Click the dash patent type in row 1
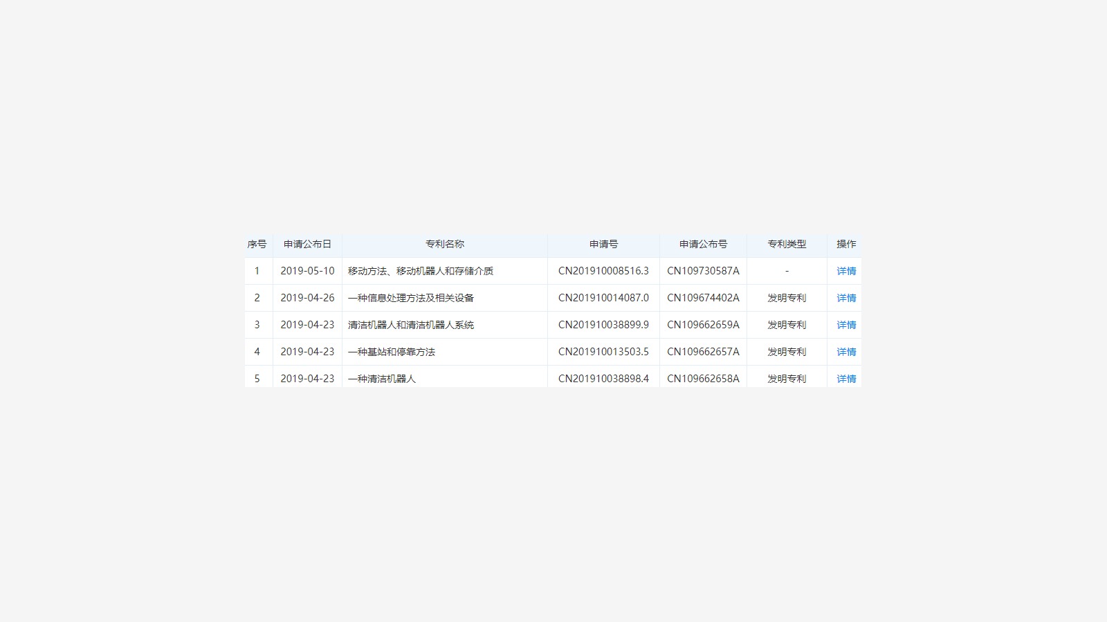This screenshot has width=1107, height=622. point(787,271)
